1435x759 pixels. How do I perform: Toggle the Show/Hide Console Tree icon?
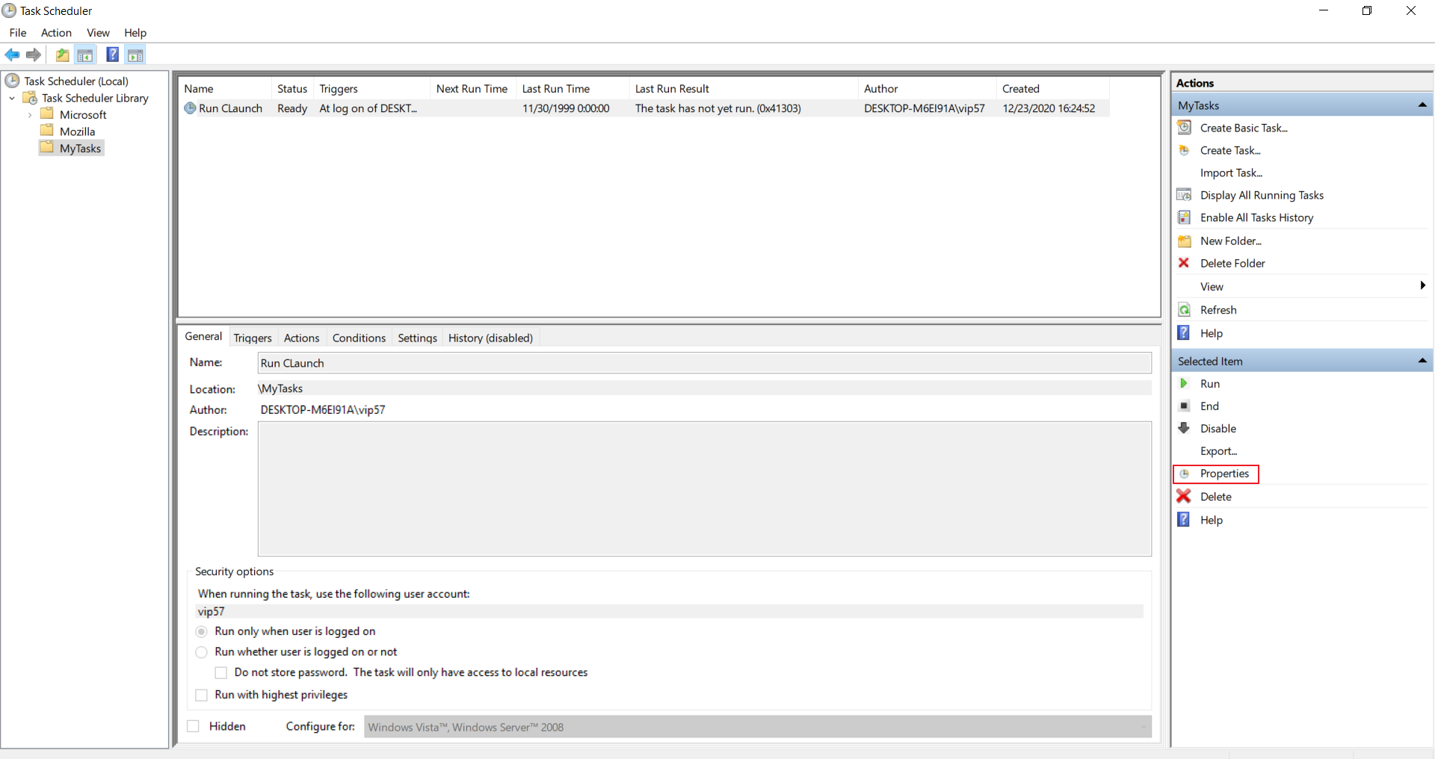point(85,55)
